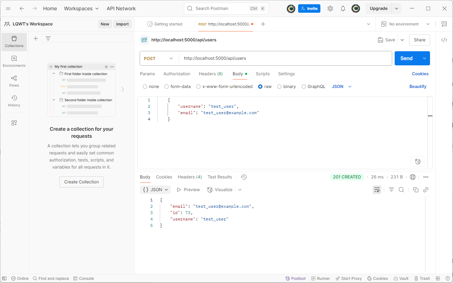Click the Import button
453x283 pixels.
pyautogui.click(x=122, y=24)
